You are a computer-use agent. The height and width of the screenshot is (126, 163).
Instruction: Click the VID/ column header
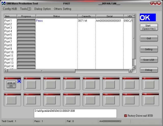pos(128,16)
